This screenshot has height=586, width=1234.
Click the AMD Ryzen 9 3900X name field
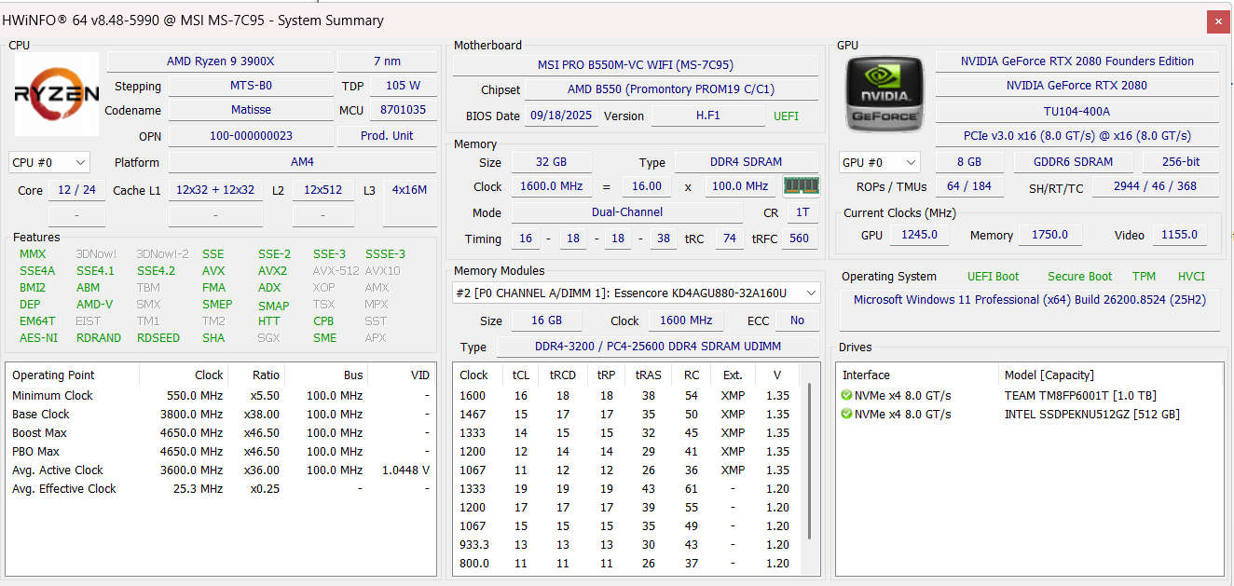(x=220, y=61)
